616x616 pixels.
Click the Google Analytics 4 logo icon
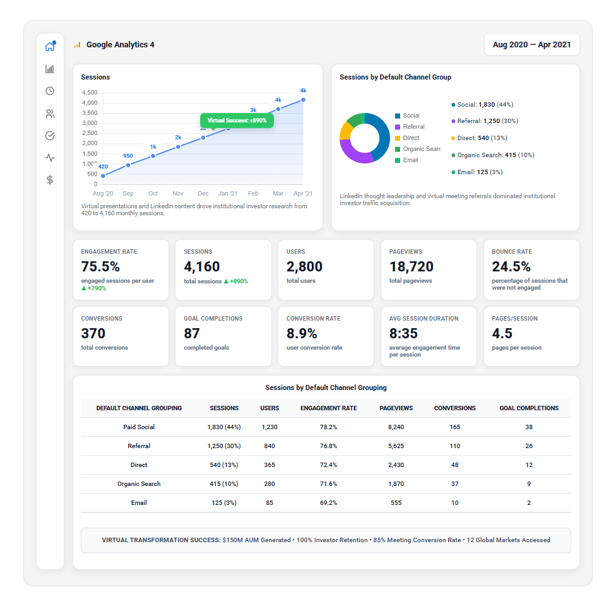point(77,45)
